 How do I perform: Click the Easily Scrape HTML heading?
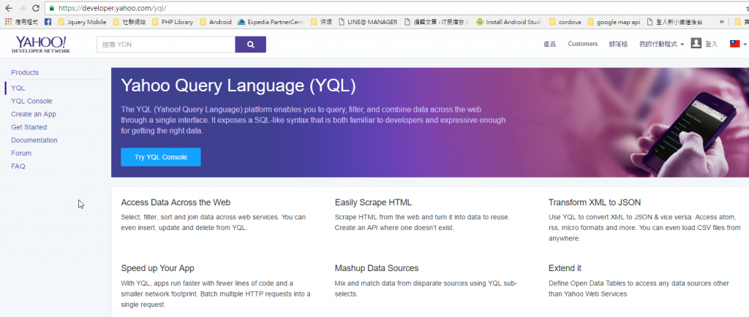pyautogui.click(x=373, y=202)
